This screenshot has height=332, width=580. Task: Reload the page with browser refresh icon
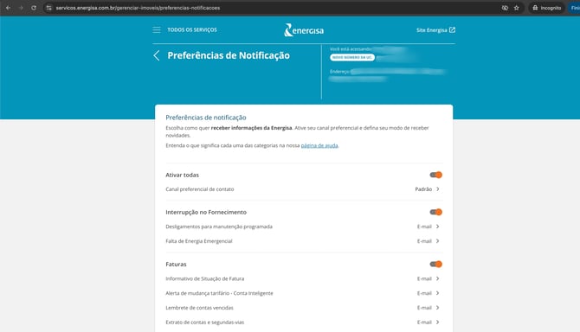[x=34, y=8]
